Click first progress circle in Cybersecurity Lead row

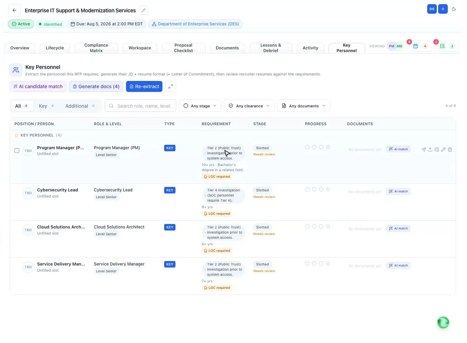pos(307,189)
